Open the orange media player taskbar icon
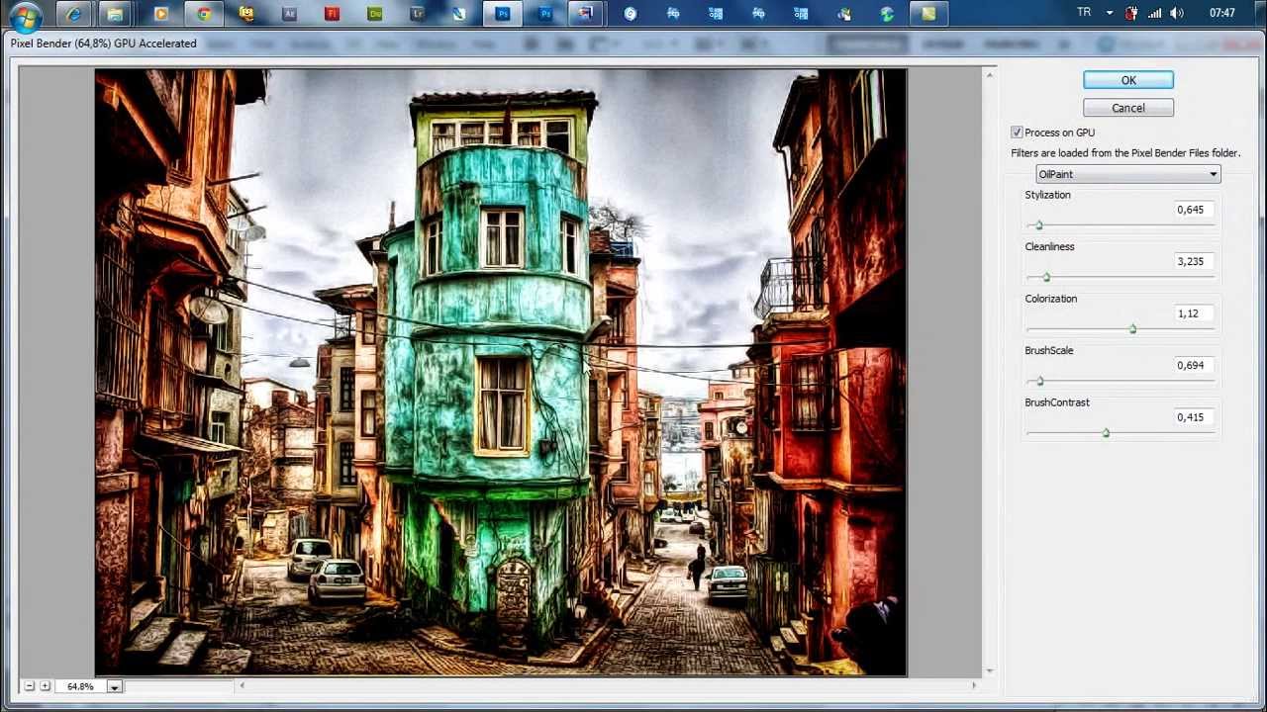 160,14
